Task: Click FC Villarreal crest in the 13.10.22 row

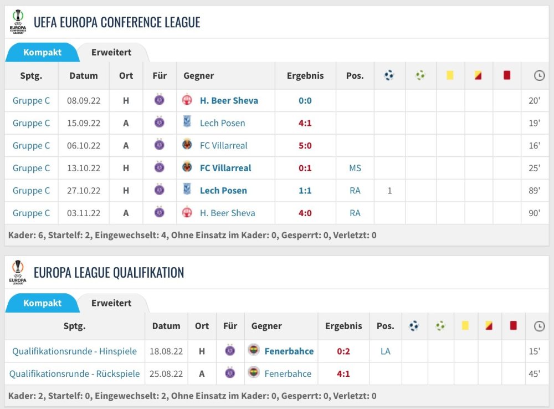Action: (187, 167)
